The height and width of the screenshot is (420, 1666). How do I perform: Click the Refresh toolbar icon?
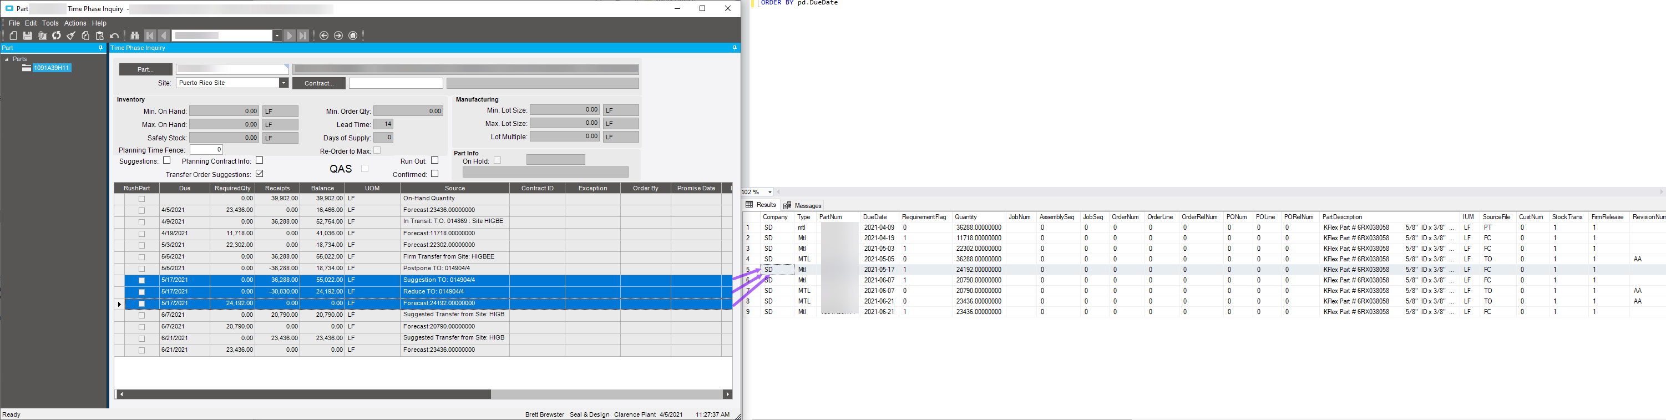click(56, 36)
